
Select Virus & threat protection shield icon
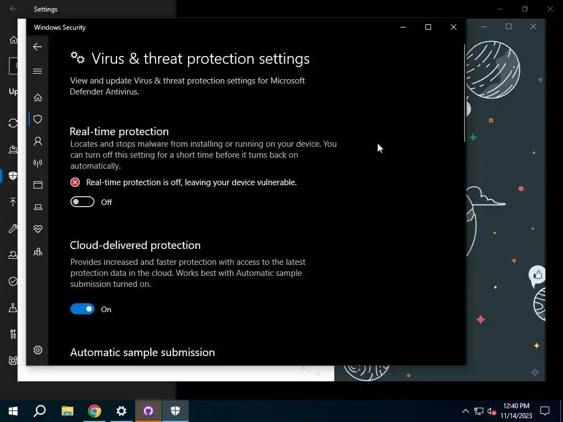[38, 119]
